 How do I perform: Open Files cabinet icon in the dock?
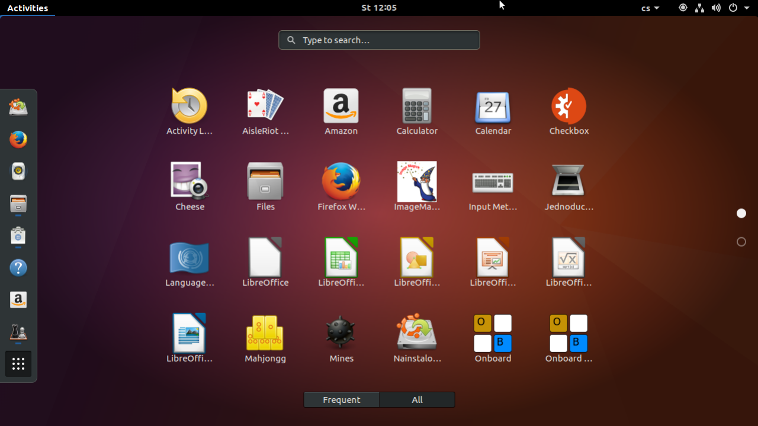click(x=18, y=204)
